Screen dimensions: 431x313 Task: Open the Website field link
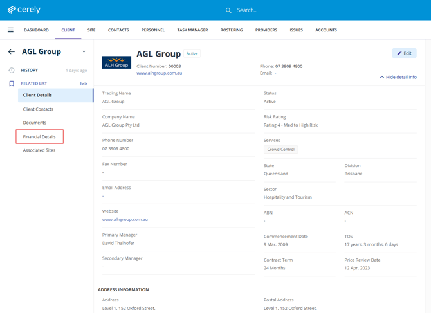point(125,219)
